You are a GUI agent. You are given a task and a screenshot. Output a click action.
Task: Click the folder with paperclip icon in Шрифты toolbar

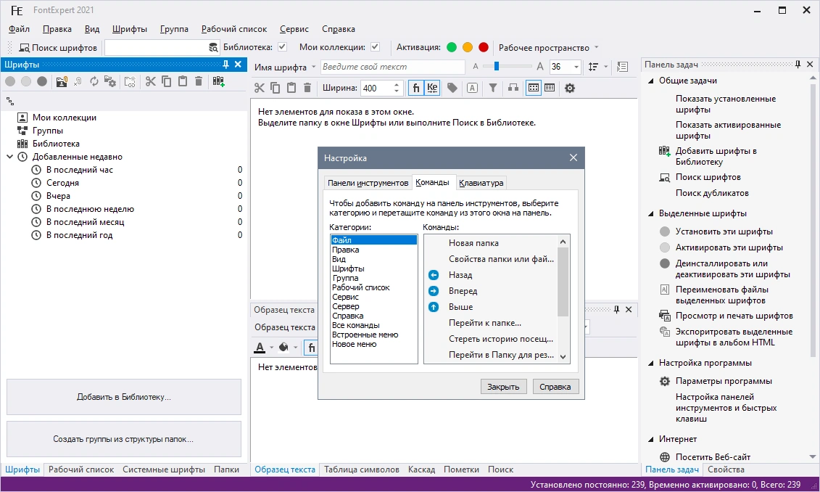62,81
